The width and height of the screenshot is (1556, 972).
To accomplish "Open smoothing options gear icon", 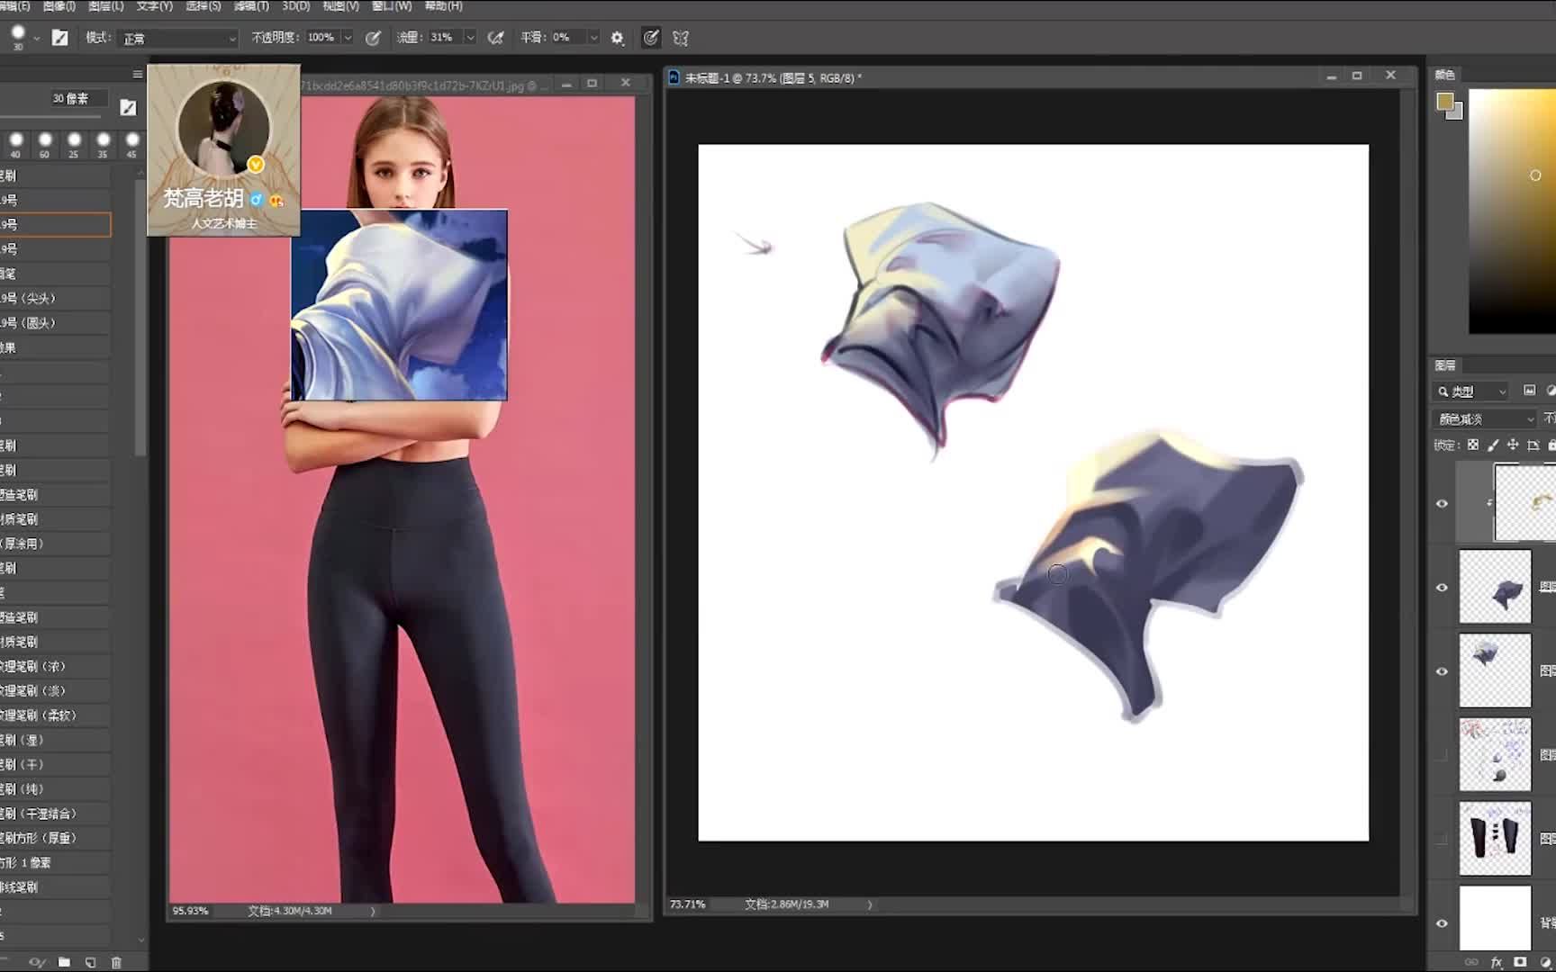I will coord(617,38).
